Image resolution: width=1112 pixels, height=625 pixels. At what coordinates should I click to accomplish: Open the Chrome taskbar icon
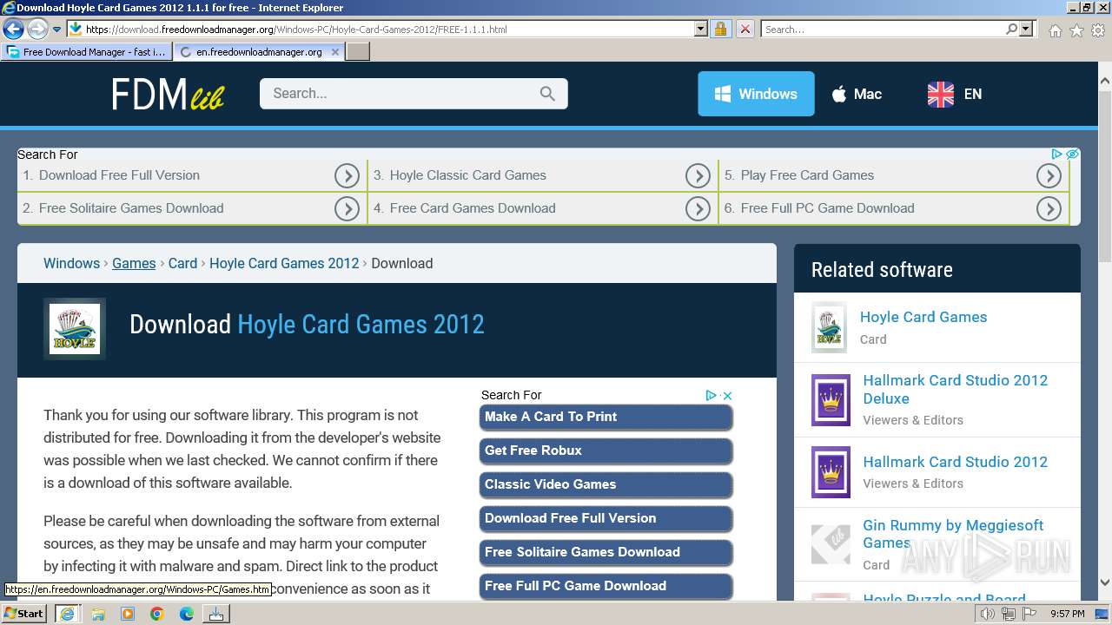pyautogui.click(x=156, y=614)
